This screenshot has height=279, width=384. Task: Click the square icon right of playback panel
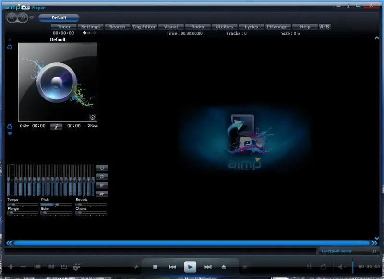(245, 267)
